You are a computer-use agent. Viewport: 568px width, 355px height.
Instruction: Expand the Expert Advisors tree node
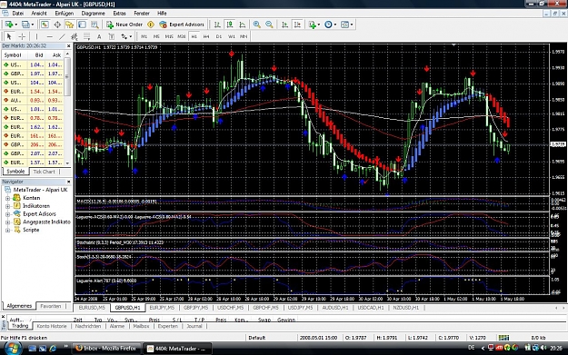click(7, 214)
